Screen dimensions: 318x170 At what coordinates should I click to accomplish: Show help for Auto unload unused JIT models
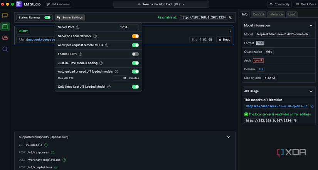click(116, 72)
